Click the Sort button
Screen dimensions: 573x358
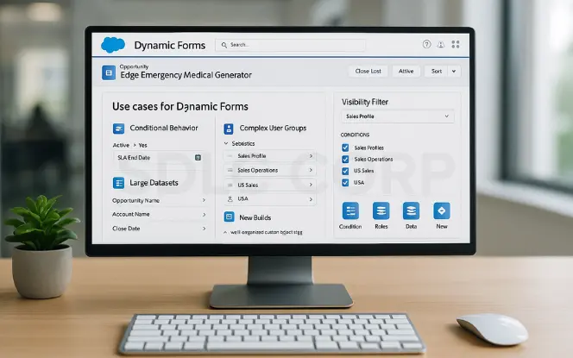click(x=437, y=72)
